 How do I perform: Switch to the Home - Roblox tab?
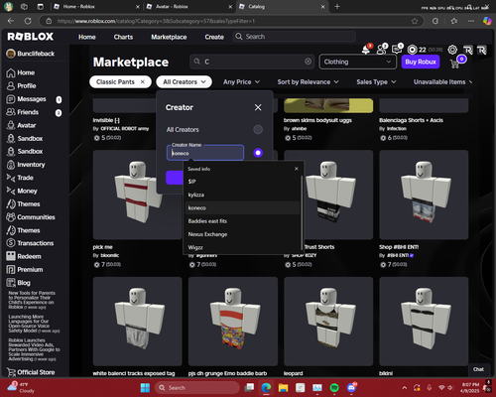point(96,7)
